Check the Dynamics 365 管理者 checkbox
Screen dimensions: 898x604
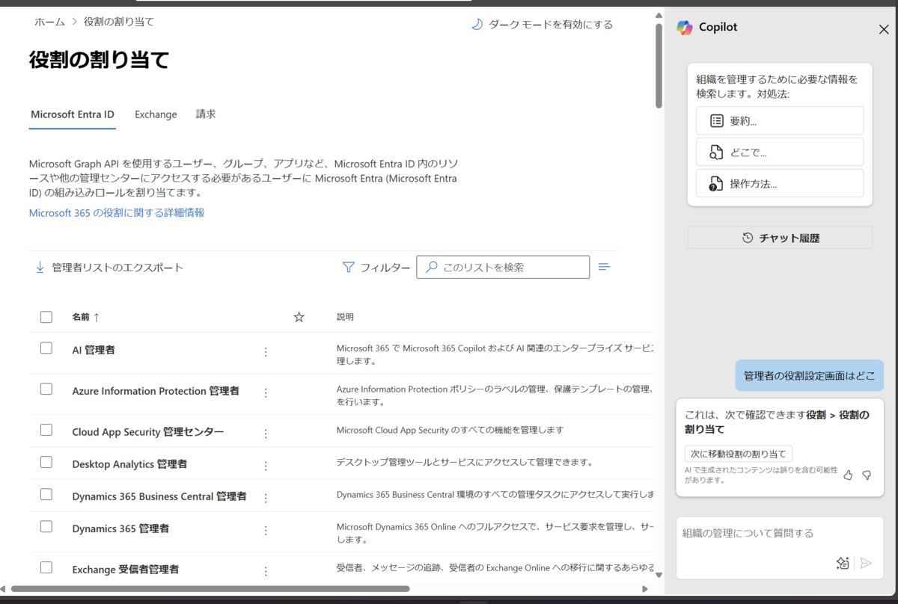coord(46,526)
